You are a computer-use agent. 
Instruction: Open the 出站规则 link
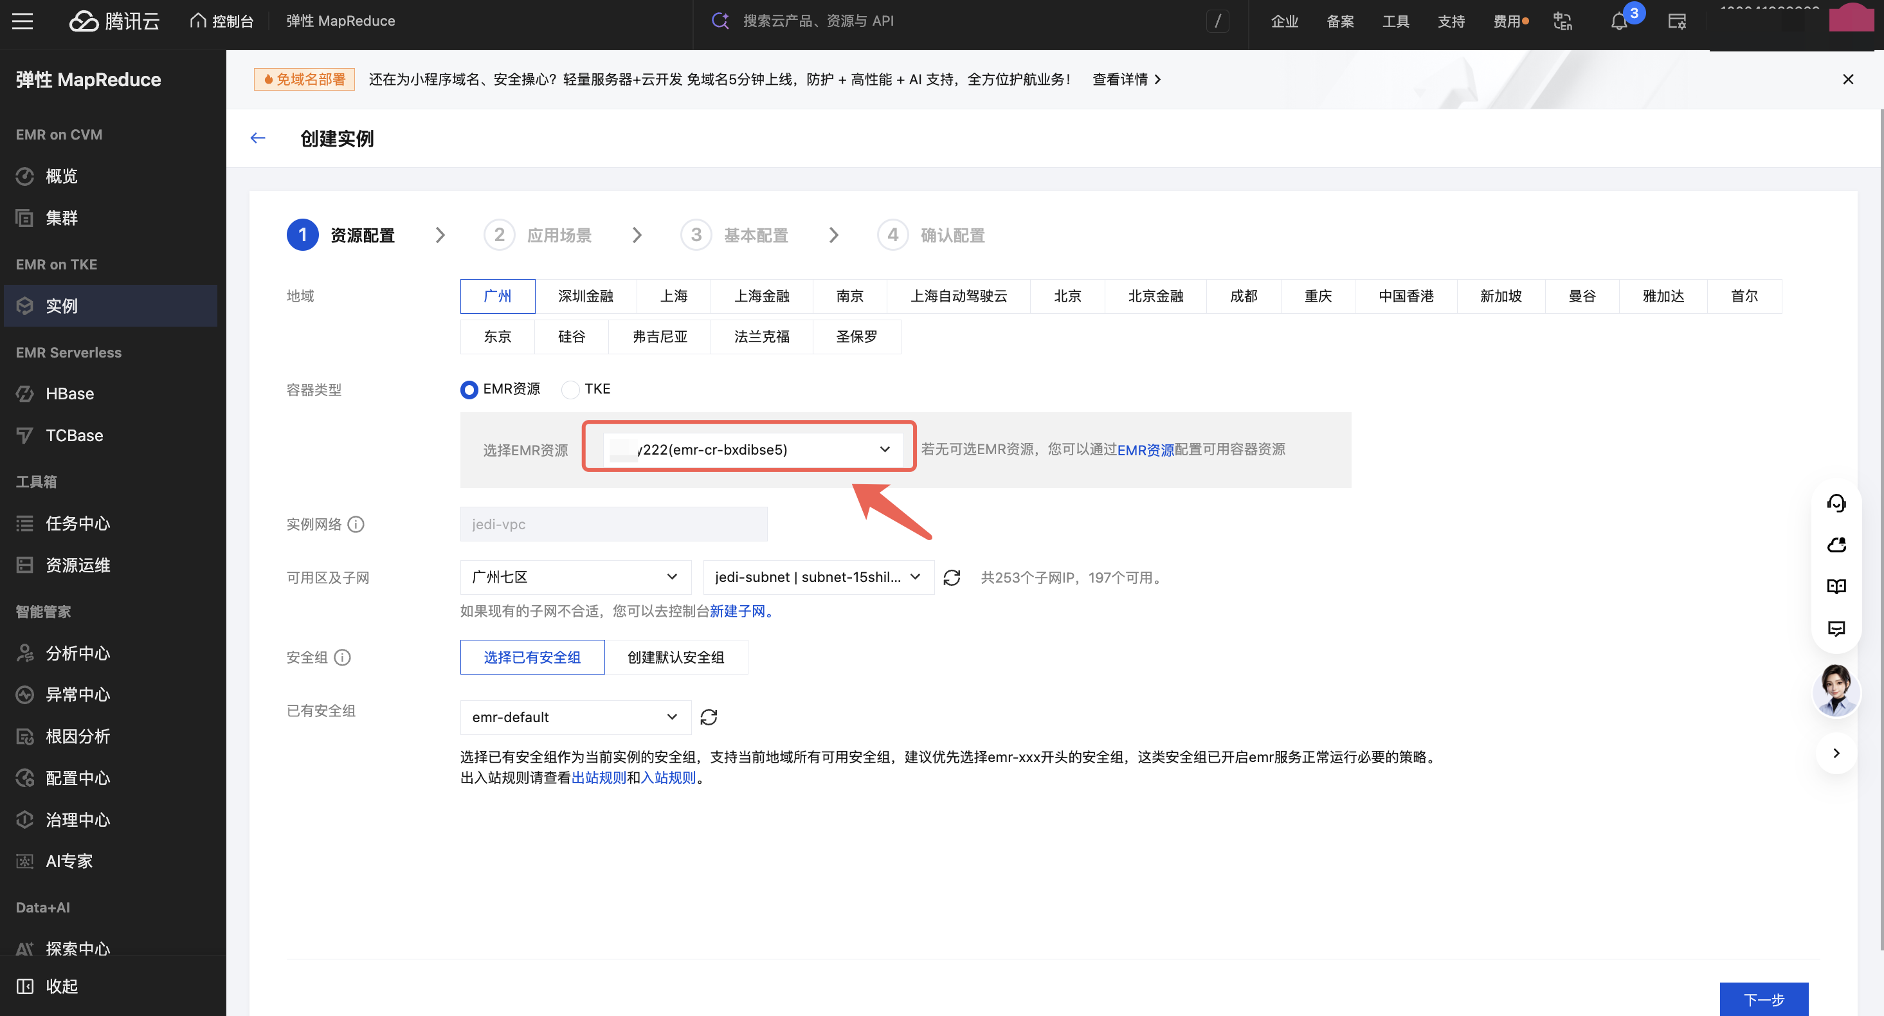(598, 777)
